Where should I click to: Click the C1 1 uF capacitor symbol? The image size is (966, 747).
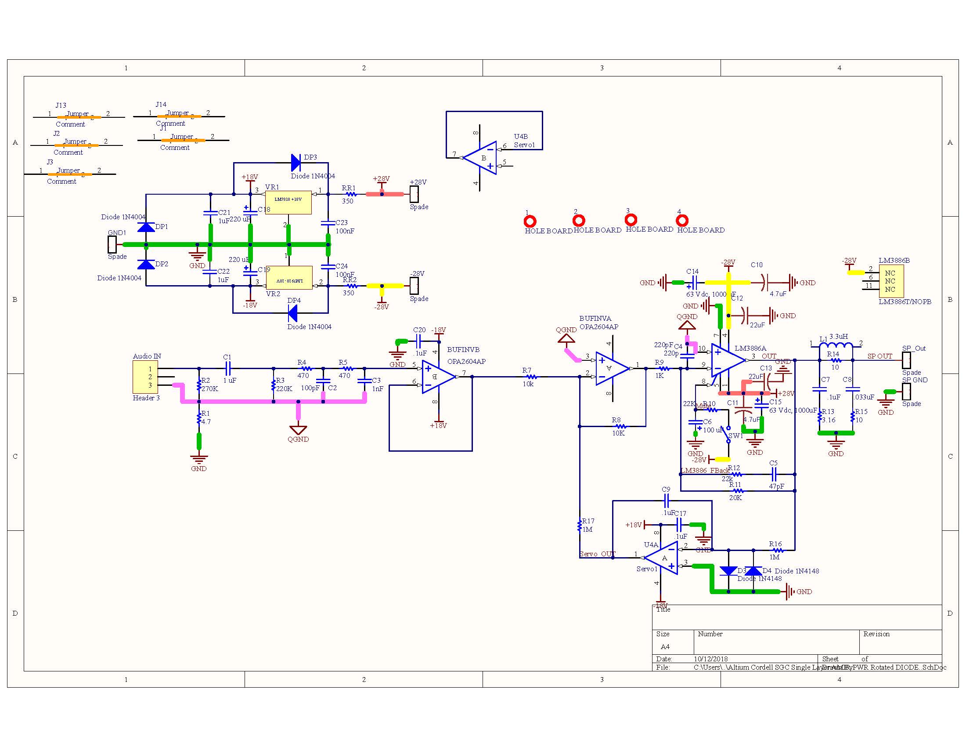click(228, 369)
